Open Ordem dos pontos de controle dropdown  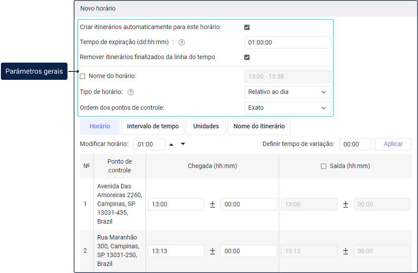(x=287, y=108)
